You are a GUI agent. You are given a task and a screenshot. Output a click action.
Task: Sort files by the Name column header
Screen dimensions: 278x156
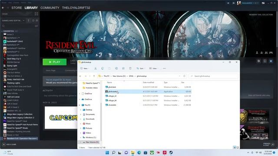(x=109, y=82)
